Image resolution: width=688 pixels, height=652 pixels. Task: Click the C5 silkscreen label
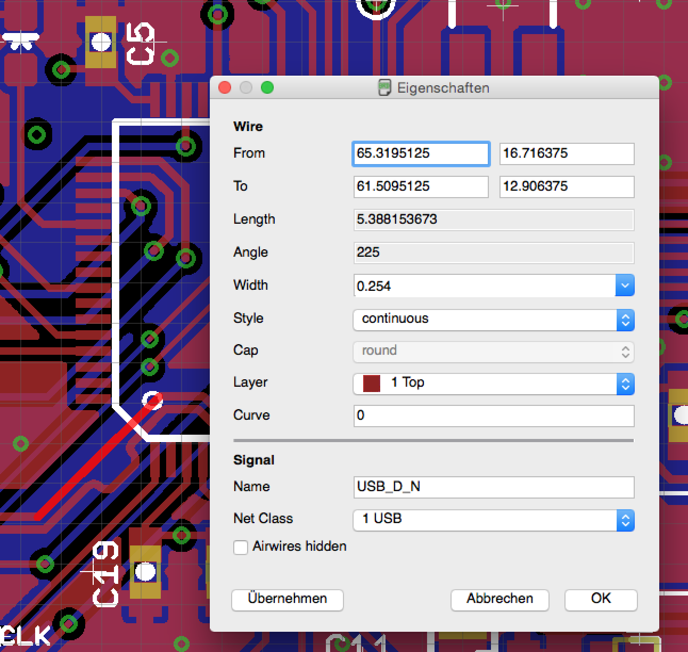coord(141,44)
